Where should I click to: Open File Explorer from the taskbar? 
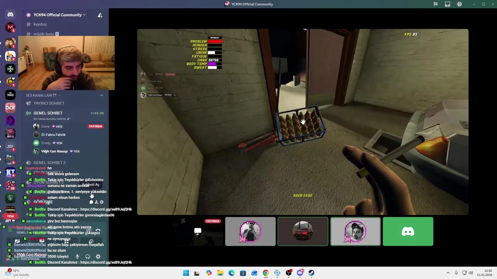point(220,273)
